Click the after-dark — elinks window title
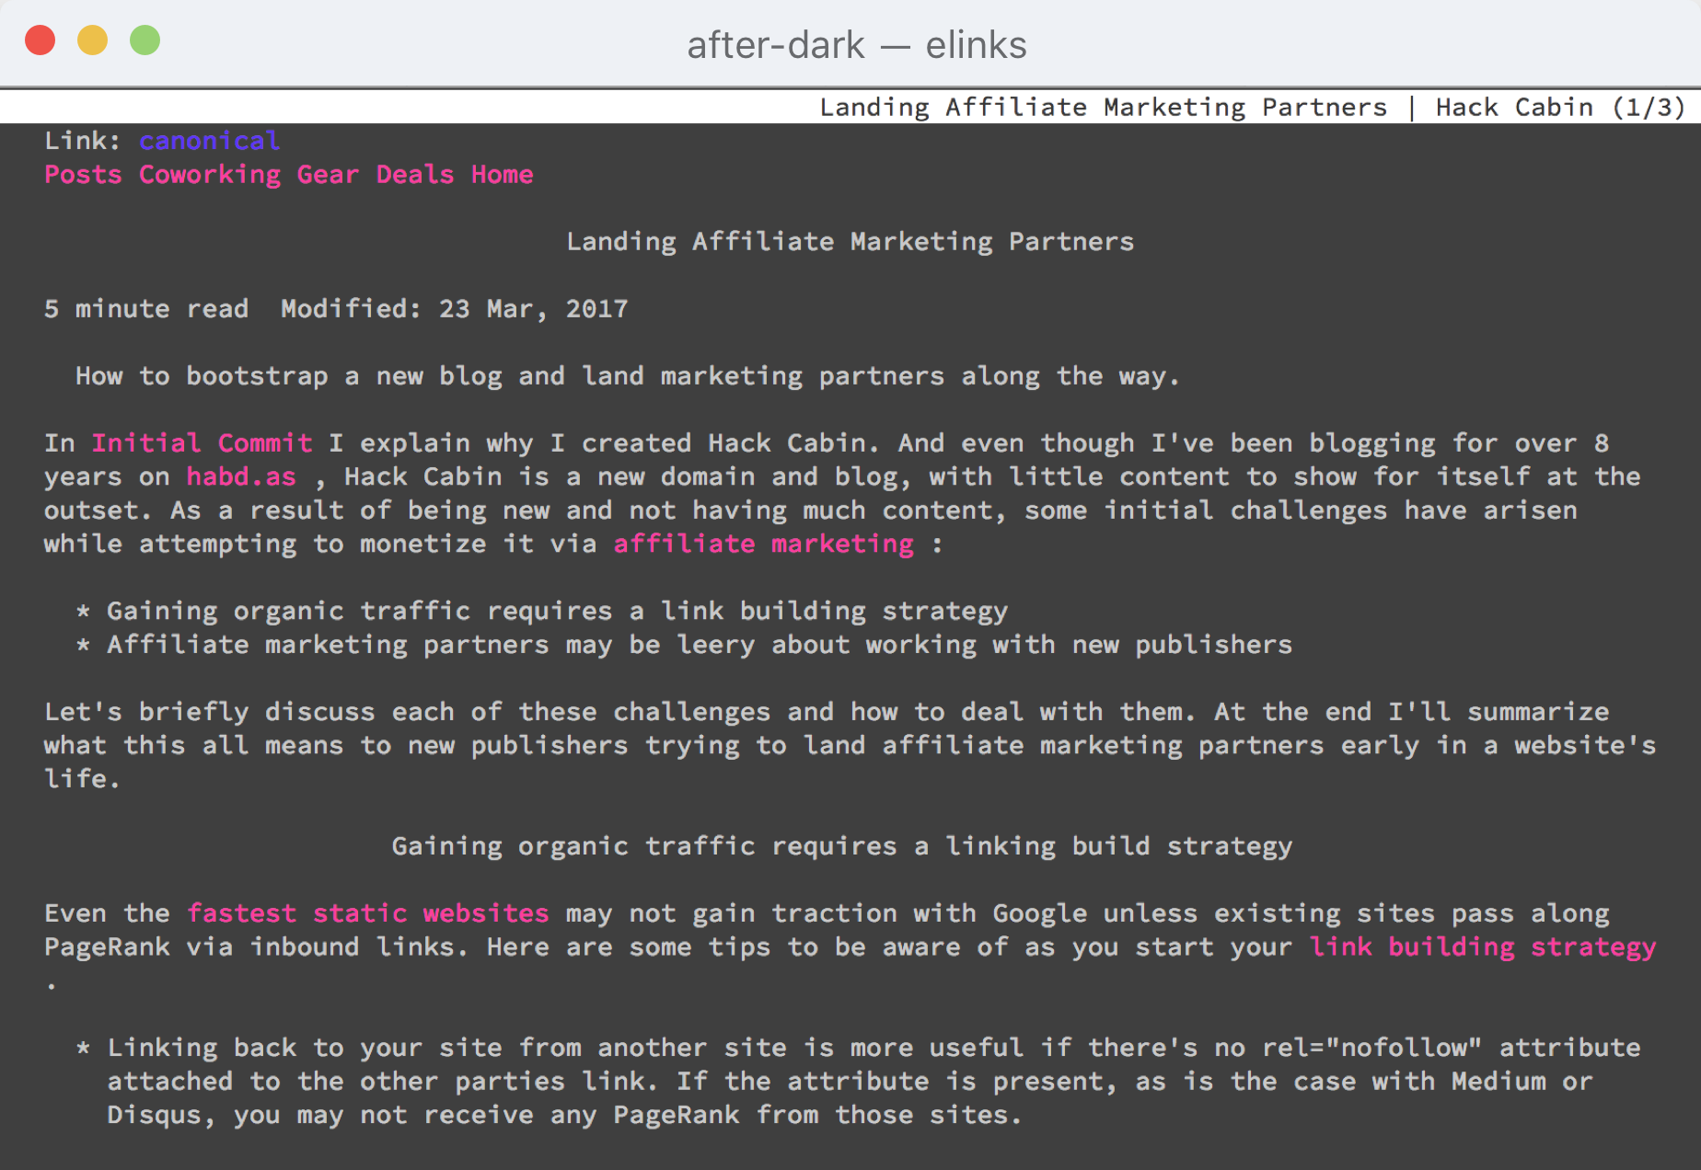Screen dimensions: 1701x1170 point(856,44)
